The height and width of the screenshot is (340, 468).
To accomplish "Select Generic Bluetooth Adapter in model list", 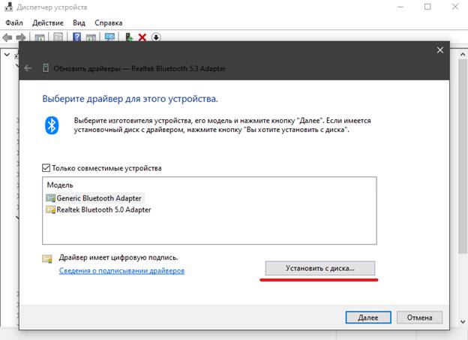I will [x=94, y=197].
